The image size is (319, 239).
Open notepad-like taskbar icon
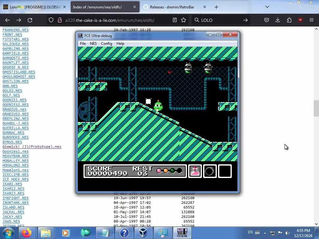click(x=104, y=233)
